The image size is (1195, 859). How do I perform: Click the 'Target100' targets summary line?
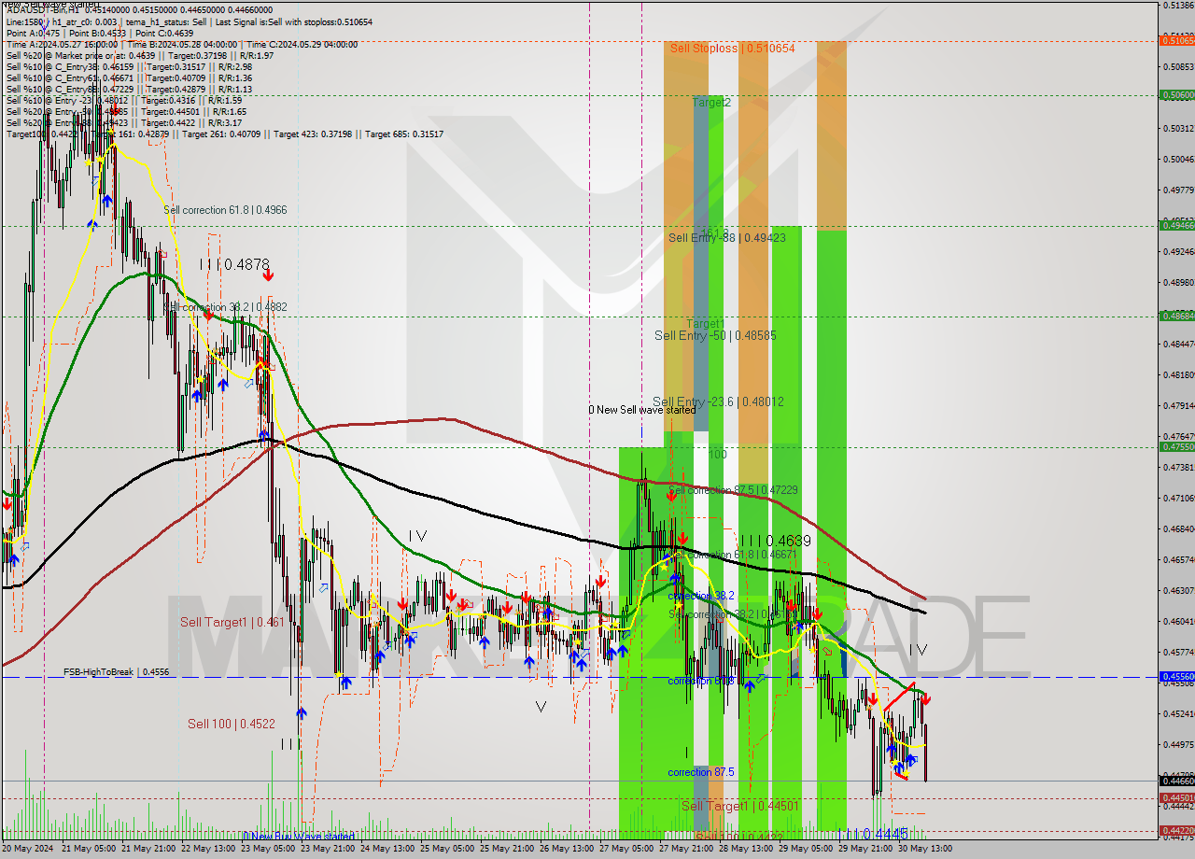tap(224, 134)
